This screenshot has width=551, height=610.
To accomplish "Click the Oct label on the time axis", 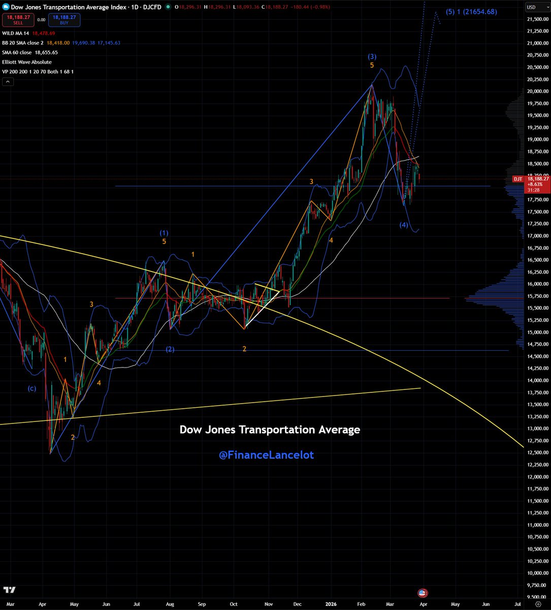I will click(233, 604).
